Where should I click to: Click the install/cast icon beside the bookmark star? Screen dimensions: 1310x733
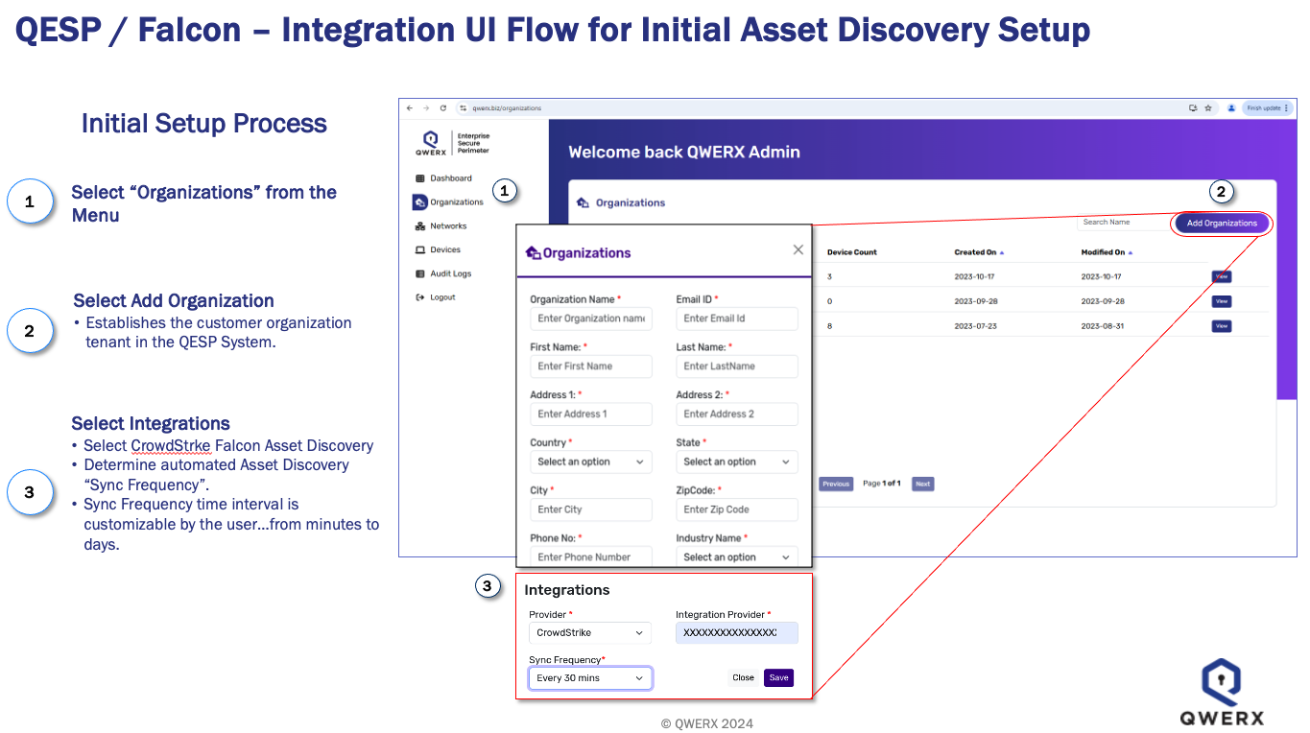[1193, 108]
